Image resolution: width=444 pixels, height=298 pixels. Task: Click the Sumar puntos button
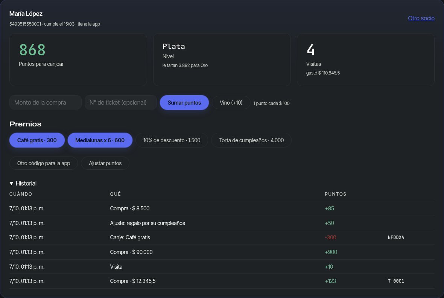(184, 103)
